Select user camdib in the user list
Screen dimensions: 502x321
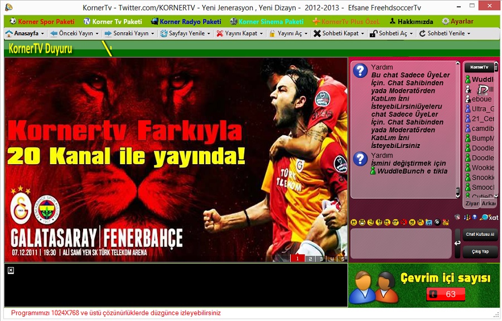[480, 129]
